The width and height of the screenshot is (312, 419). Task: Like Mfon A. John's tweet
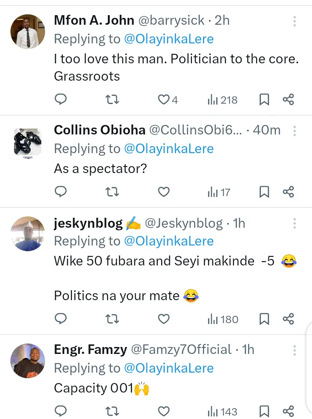click(x=163, y=100)
